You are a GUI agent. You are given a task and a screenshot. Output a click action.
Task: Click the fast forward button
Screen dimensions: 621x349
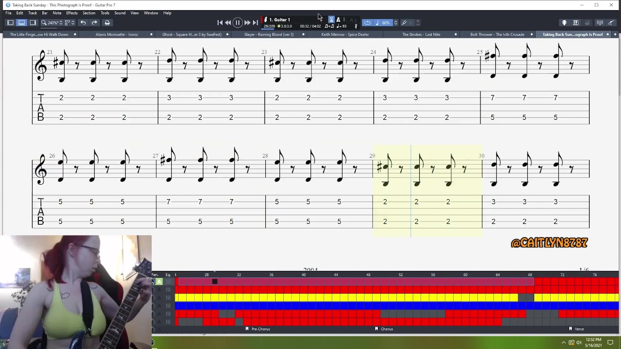(x=247, y=23)
